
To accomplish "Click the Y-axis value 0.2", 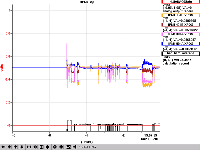I will point(8,102).
